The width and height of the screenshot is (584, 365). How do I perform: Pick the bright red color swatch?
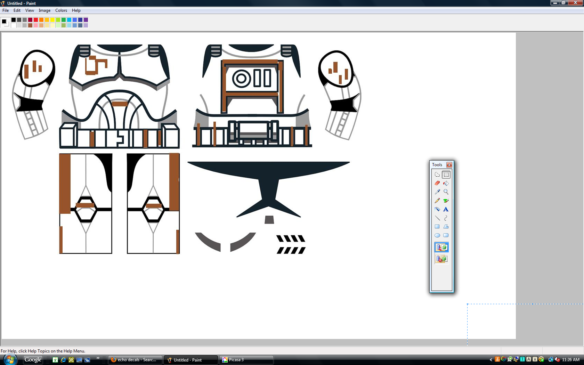click(36, 20)
